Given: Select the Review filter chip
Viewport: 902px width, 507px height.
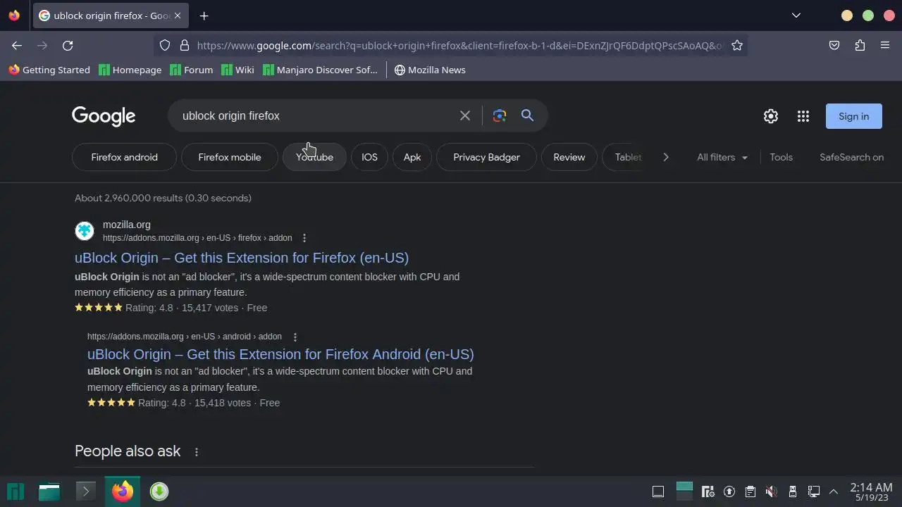Looking at the screenshot, I should click(569, 157).
